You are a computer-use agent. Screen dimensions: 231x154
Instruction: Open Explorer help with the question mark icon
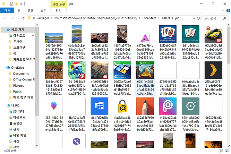pos(228,11)
